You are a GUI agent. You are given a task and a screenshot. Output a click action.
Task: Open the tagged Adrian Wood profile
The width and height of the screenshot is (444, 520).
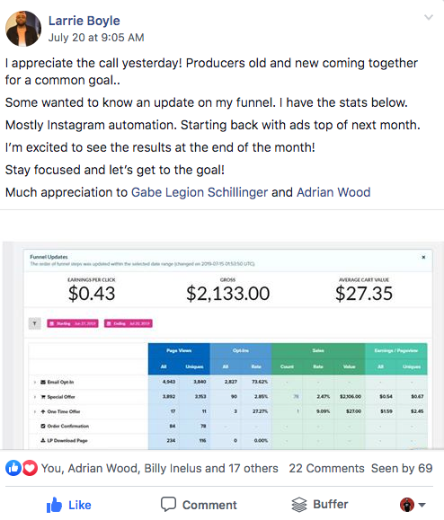point(333,192)
